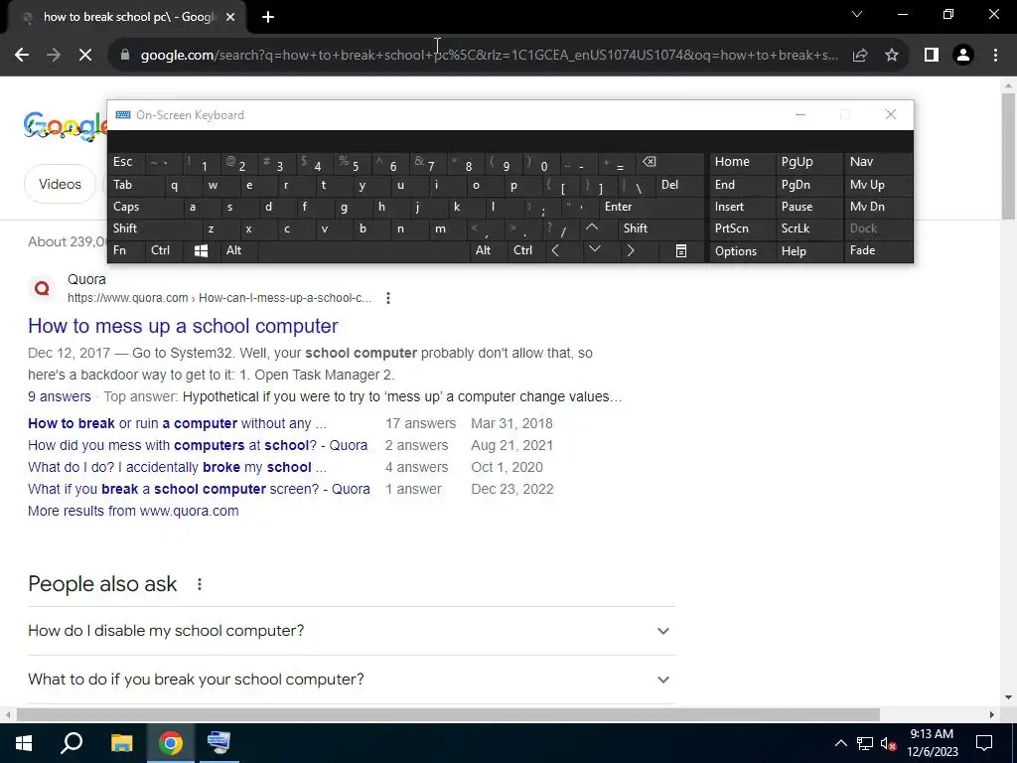Viewport: 1017px width, 763px height.
Task: Tap Tab key on On-Screen Keyboard
Action: pos(136,185)
